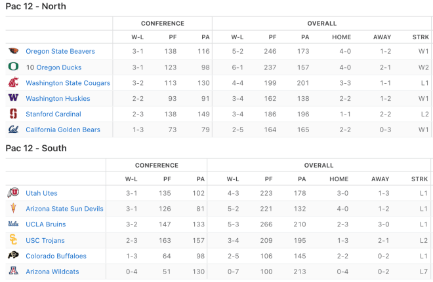Follow the Colorado Buffaloes link
The height and width of the screenshot is (282, 433).
coord(56,256)
